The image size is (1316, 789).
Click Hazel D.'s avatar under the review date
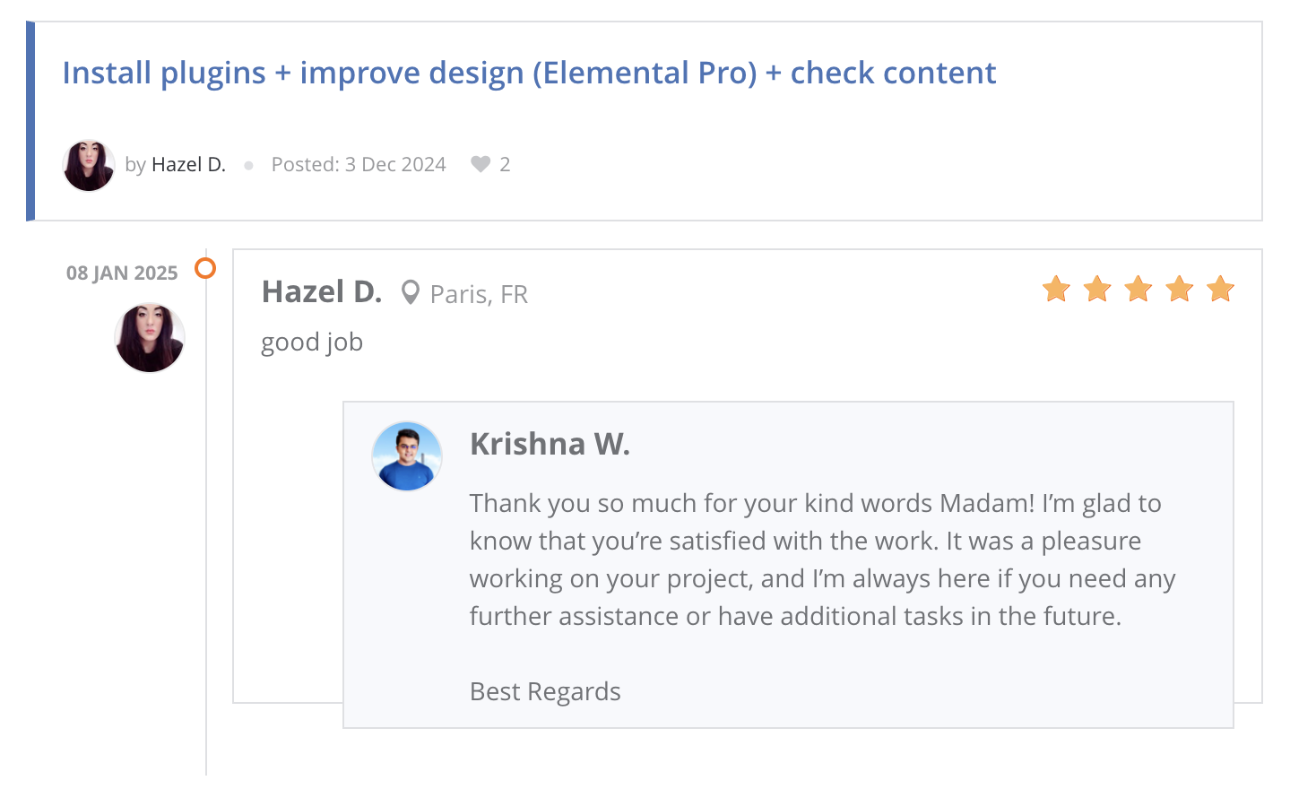tap(150, 338)
